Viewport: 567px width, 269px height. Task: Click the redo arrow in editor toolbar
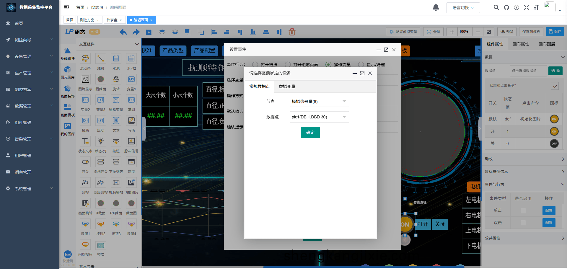136,32
